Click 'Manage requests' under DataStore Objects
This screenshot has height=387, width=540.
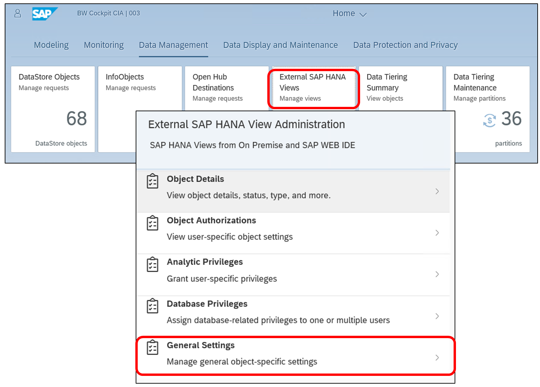click(44, 88)
